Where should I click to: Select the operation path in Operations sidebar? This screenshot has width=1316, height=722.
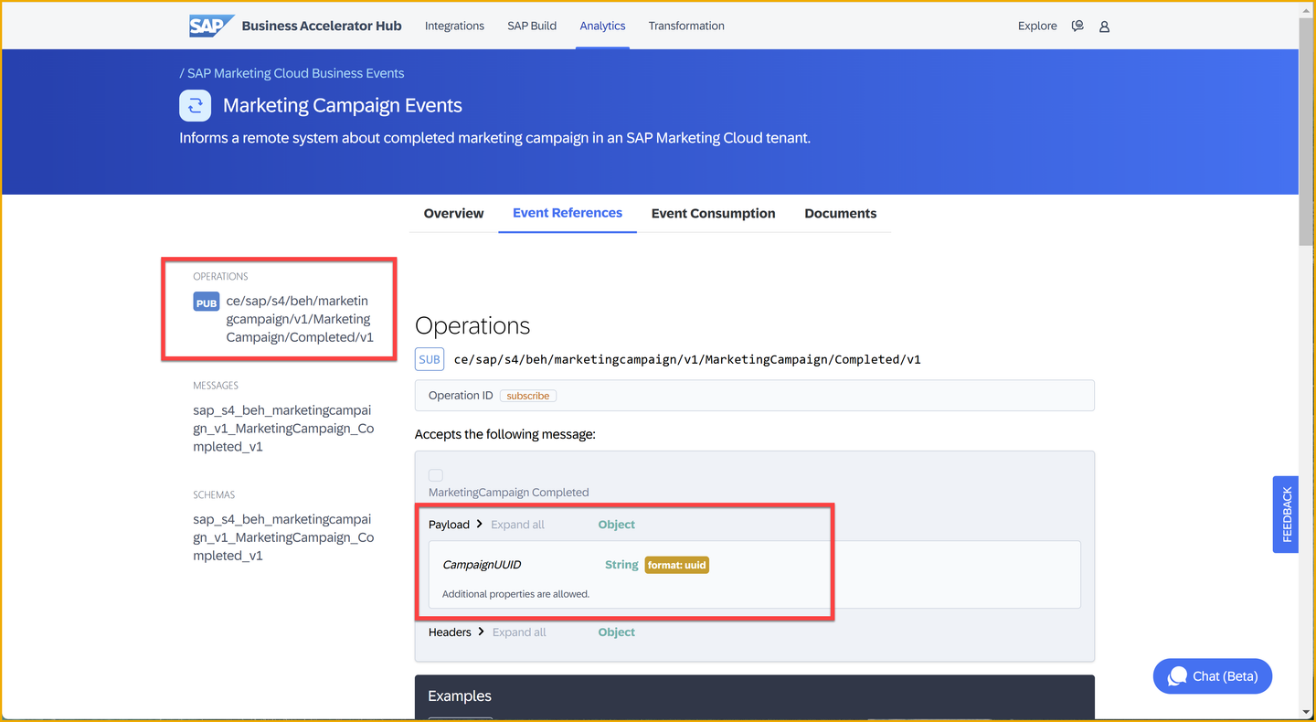[300, 319]
